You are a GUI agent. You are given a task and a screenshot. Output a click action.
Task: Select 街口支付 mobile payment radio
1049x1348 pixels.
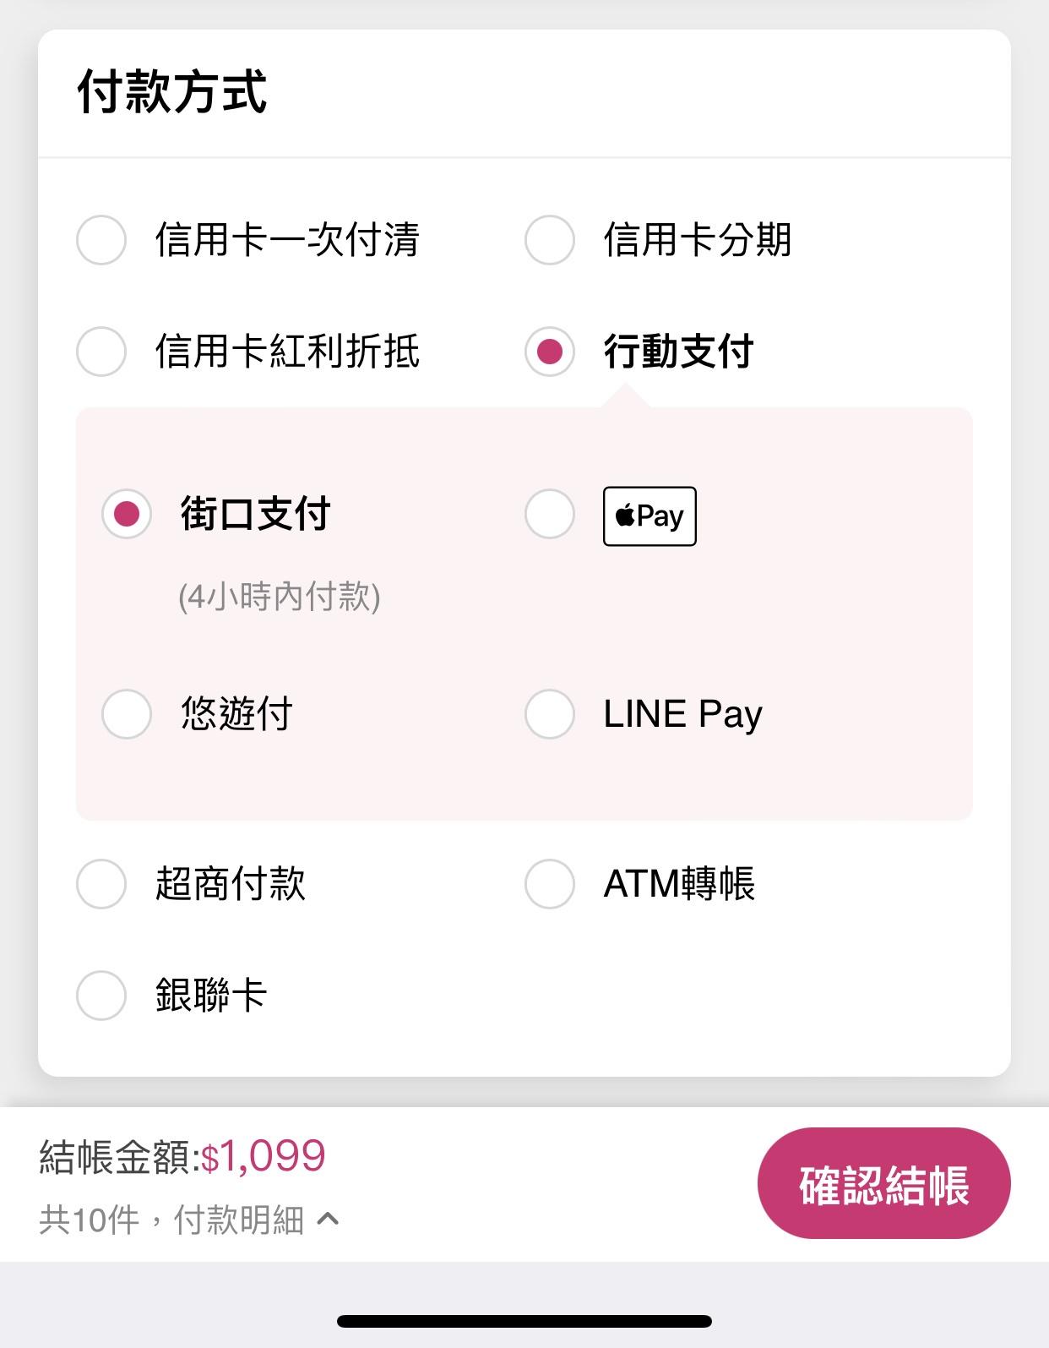[x=127, y=514]
